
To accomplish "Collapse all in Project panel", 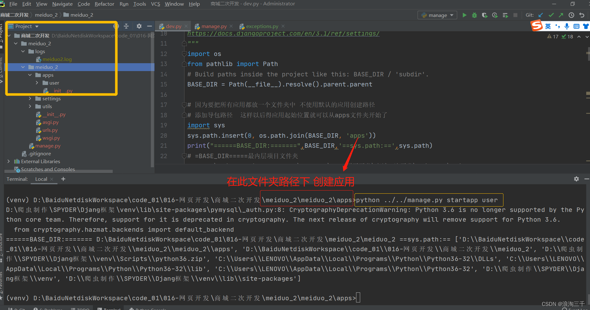I will pos(126,26).
